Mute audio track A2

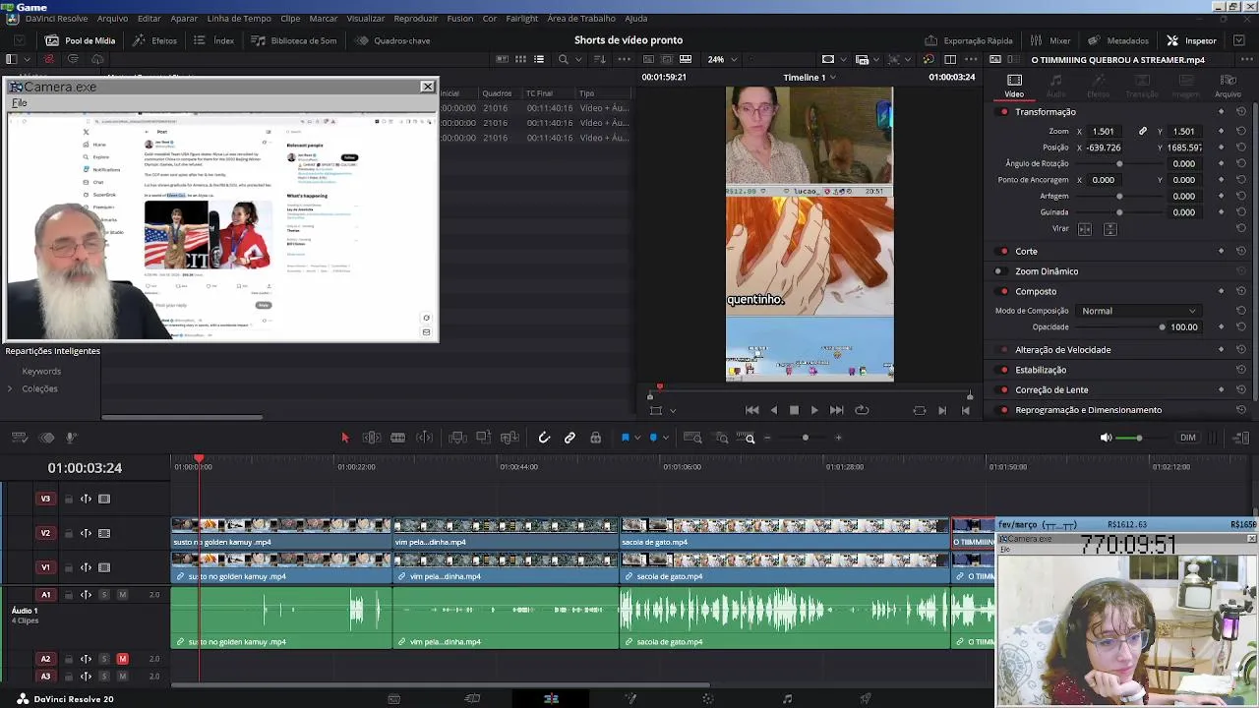click(x=122, y=659)
